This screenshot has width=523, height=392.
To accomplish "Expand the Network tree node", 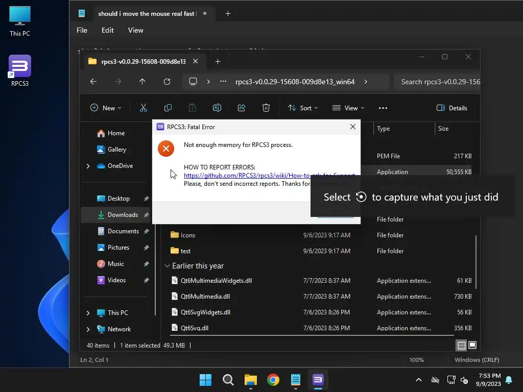I will pos(88,329).
